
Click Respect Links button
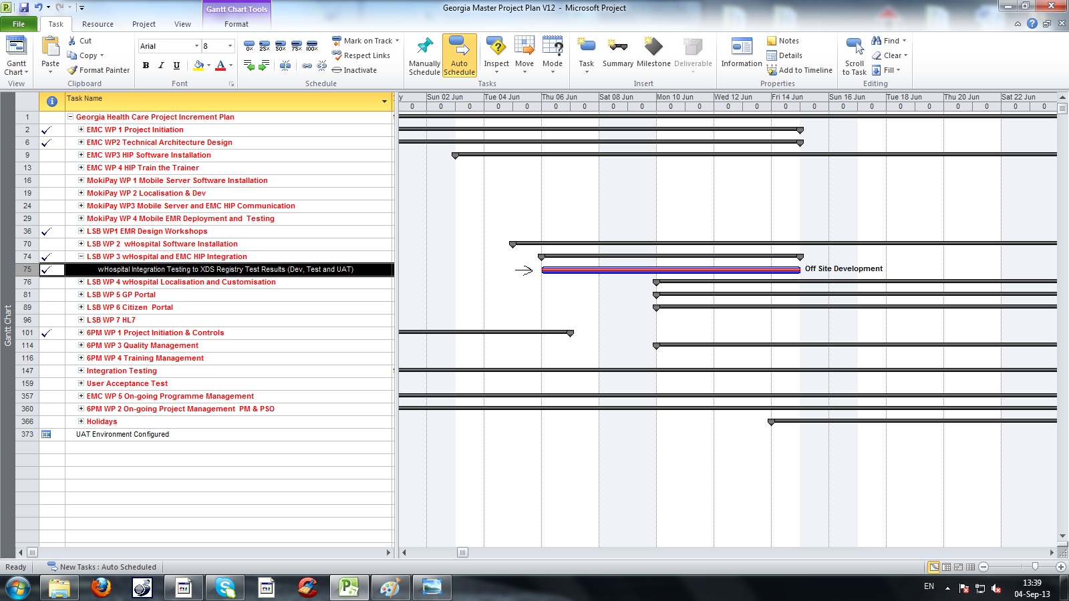click(361, 55)
